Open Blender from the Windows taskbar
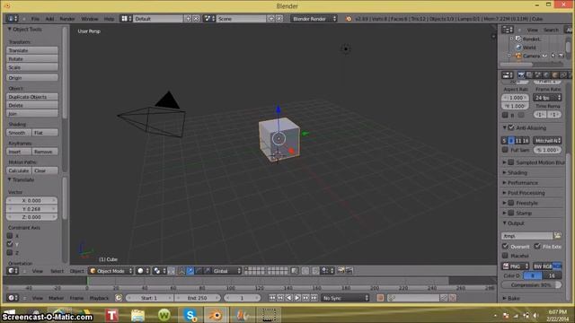Screen dimensions: 575x323 (x=216, y=315)
